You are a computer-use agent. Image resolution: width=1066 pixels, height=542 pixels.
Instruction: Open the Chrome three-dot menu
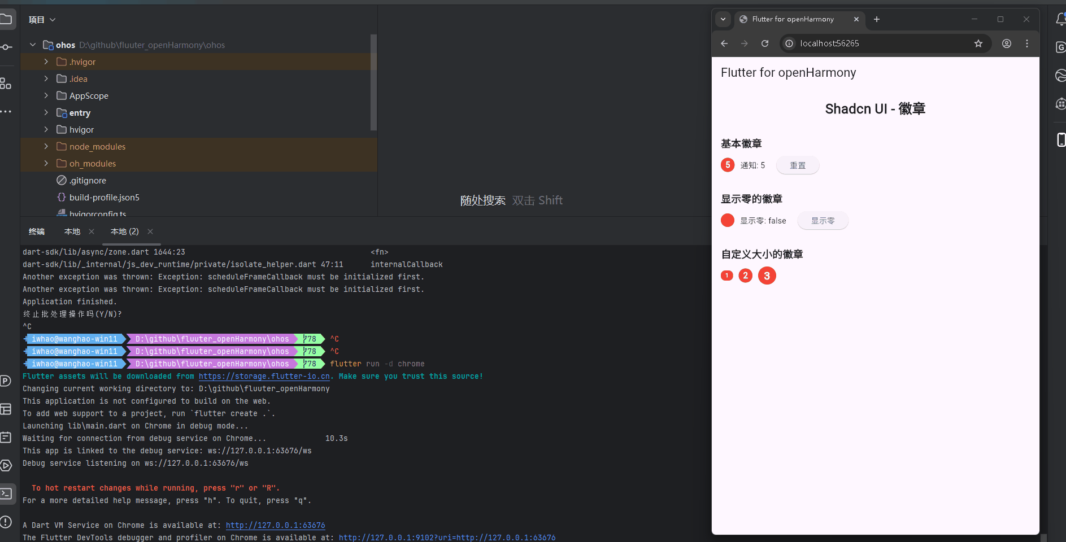pyautogui.click(x=1027, y=43)
